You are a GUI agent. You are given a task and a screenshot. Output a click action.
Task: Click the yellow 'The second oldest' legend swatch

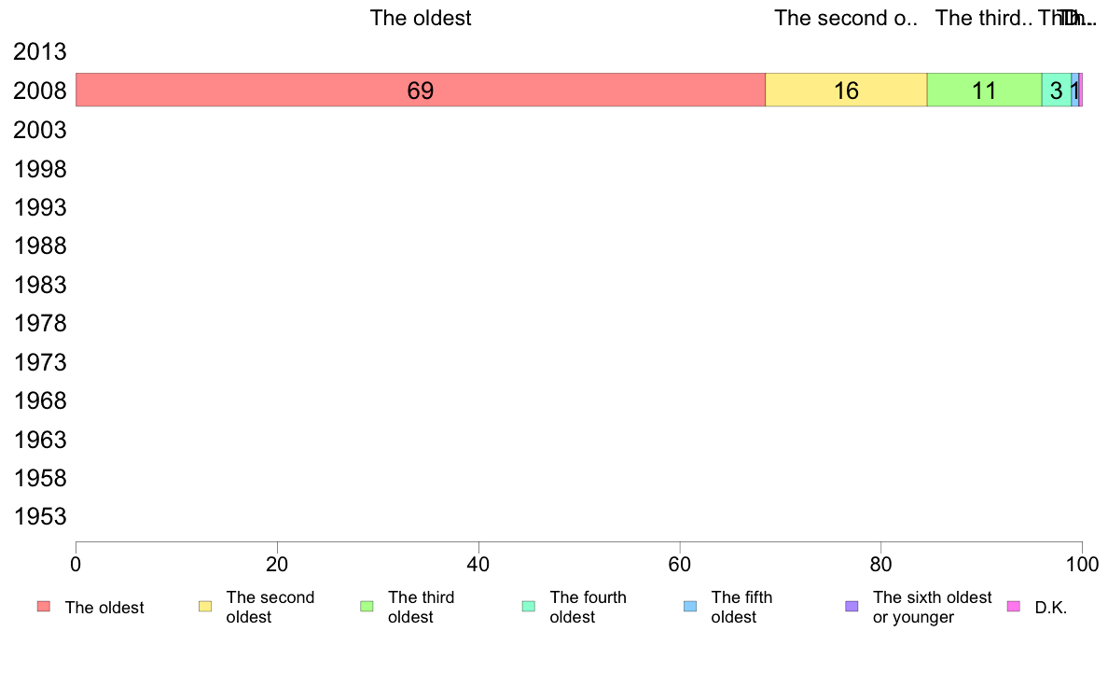coord(205,607)
